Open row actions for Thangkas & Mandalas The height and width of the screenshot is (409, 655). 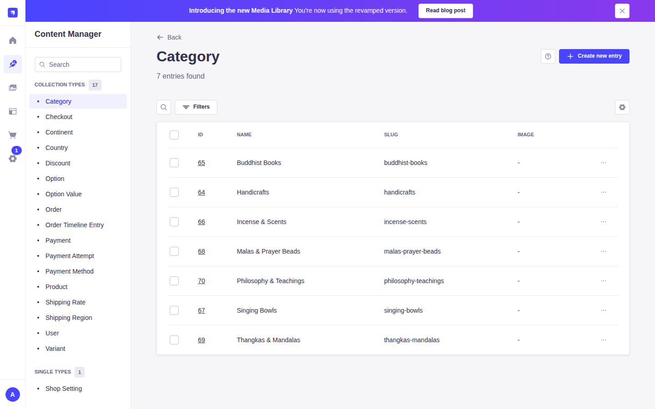pyautogui.click(x=604, y=340)
